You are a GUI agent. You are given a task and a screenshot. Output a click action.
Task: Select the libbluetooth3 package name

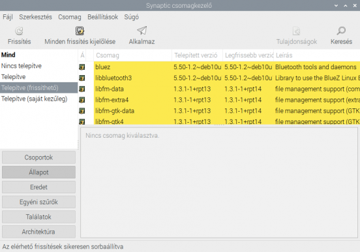113,78
